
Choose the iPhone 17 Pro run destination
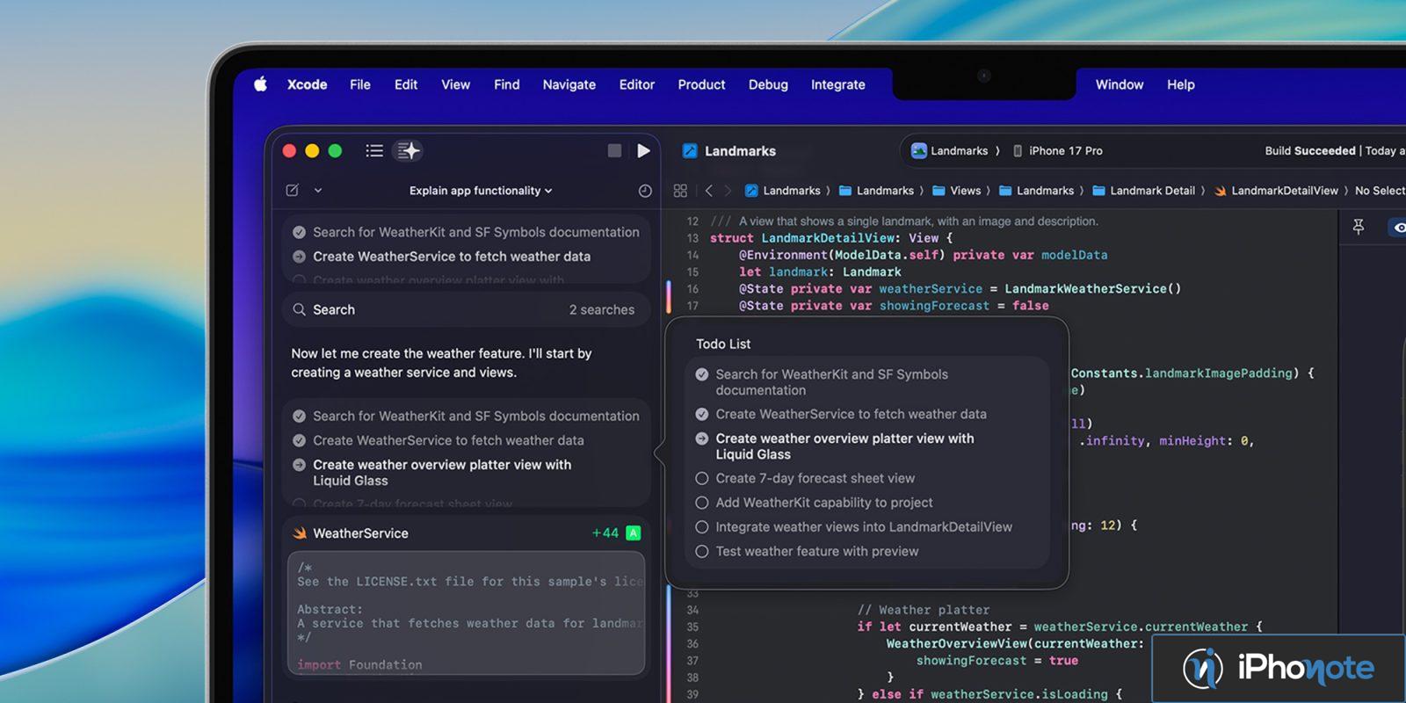[1058, 150]
